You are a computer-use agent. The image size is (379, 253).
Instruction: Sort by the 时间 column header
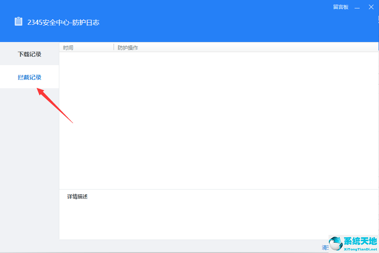68,47
